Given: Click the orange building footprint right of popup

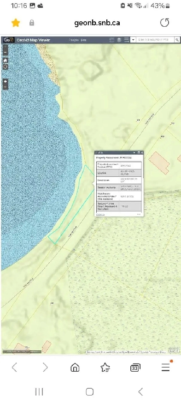Looking at the screenshot, I should [x=159, y=163].
